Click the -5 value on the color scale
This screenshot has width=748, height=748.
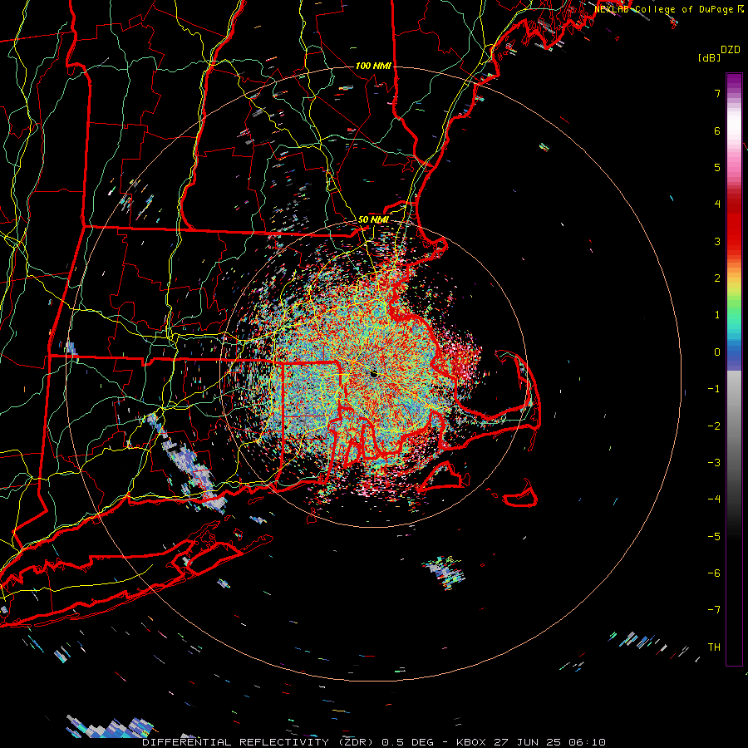coord(714,536)
